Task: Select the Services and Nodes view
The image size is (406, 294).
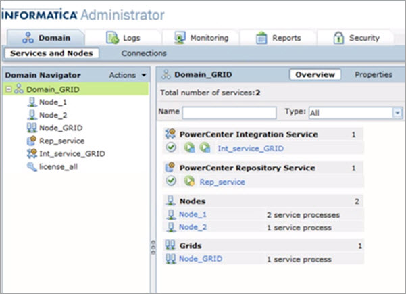Action: click(x=51, y=53)
